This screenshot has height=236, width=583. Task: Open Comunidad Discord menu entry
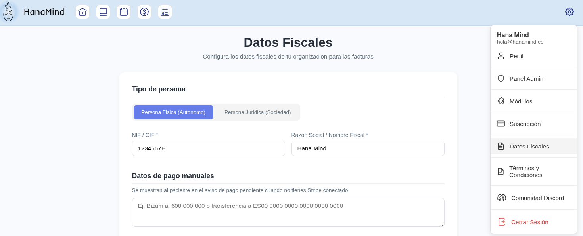coord(534,198)
